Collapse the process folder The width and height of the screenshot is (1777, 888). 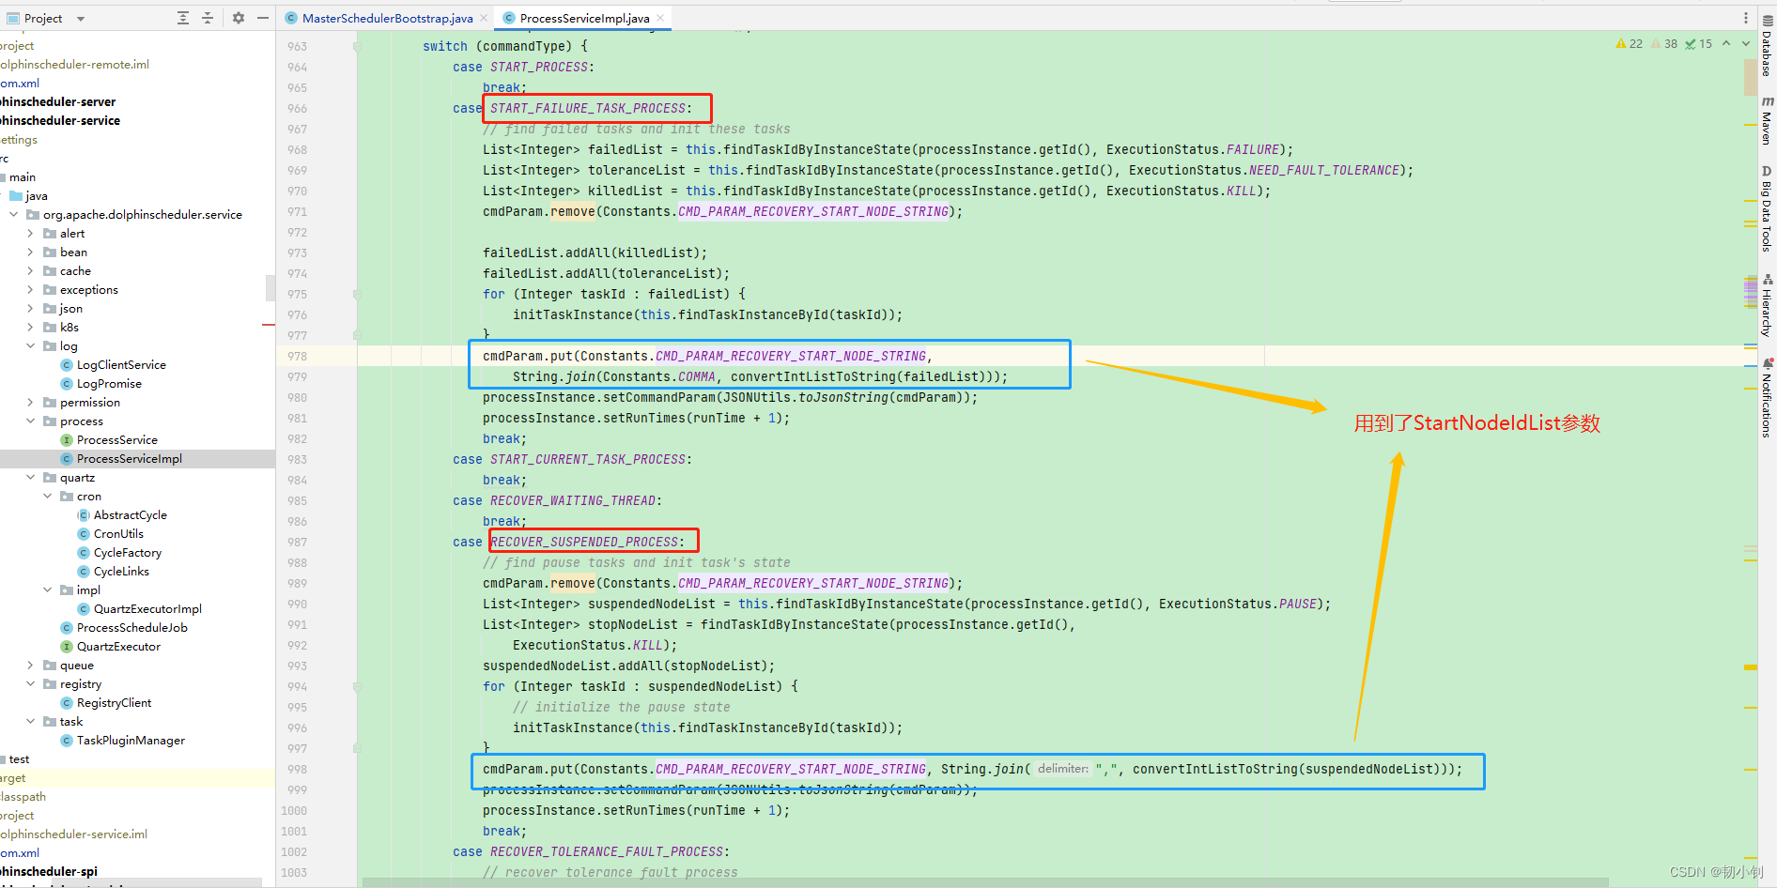pyautogui.click(x=31, y=421)
